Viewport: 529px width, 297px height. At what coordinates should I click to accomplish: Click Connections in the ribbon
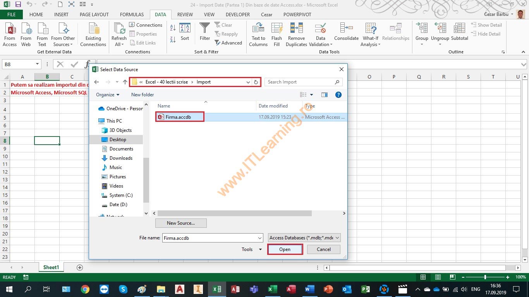146,25
